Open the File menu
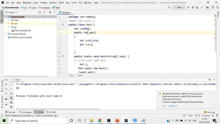Viewport: 220px width, 124px height. [8, 2]
